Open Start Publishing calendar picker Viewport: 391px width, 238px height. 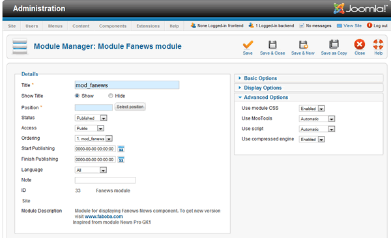(x=121, y=149)
